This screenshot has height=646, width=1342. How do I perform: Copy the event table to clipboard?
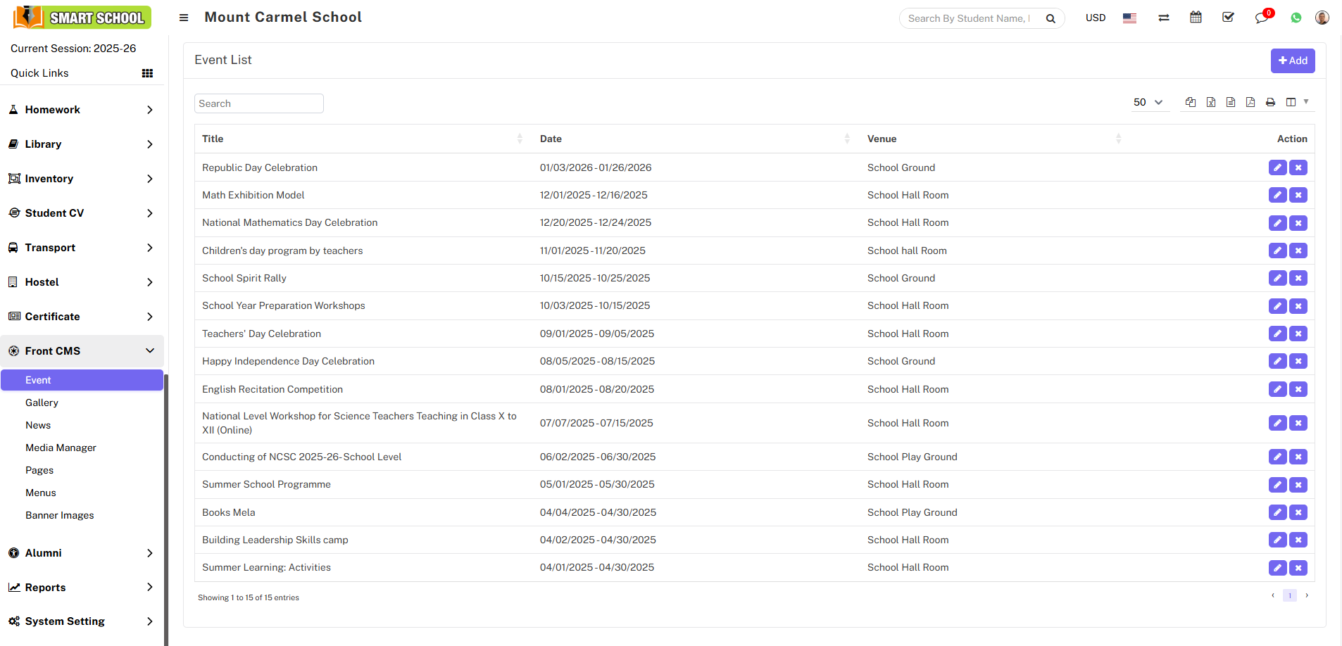(x=1191, y=102)
